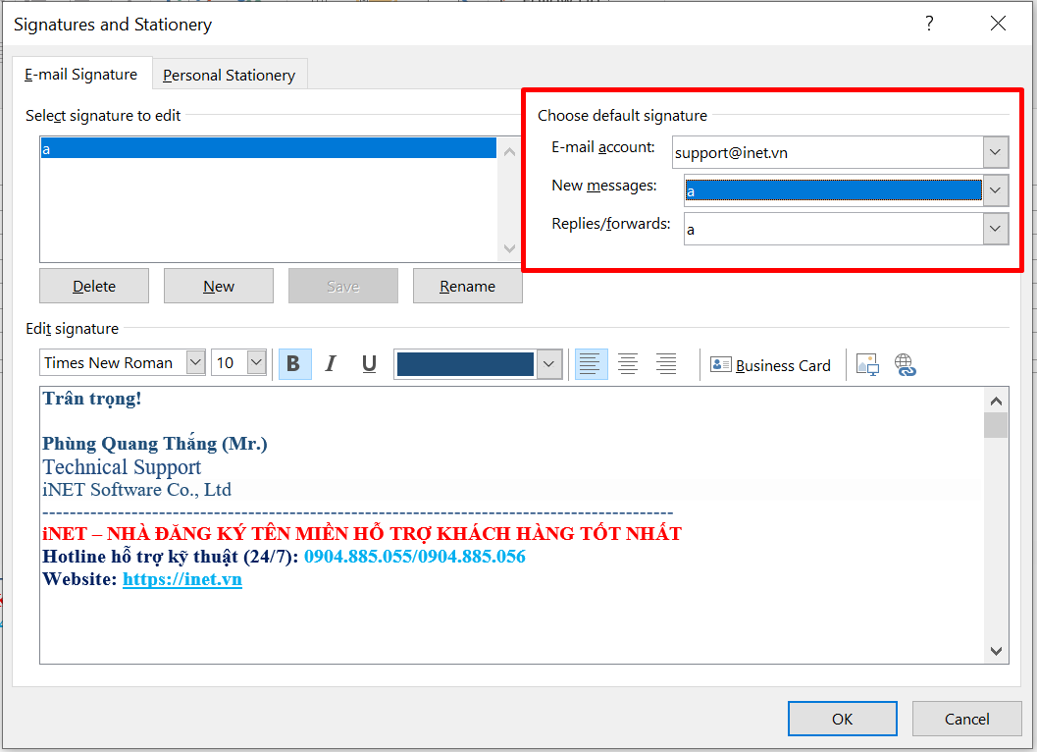The image size is (1037, 752).
Task: Toggle Italic formatting button
Action: pos(332,363)
